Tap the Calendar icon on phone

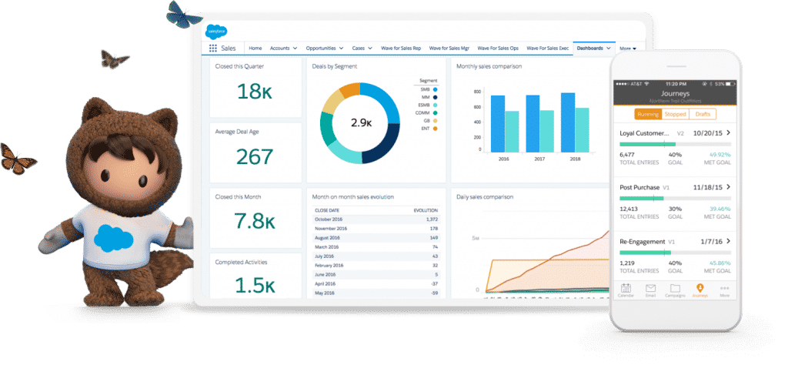(626, 290)
